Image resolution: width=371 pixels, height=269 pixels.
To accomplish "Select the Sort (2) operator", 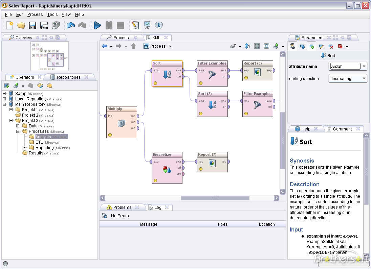I will (213, 104).
